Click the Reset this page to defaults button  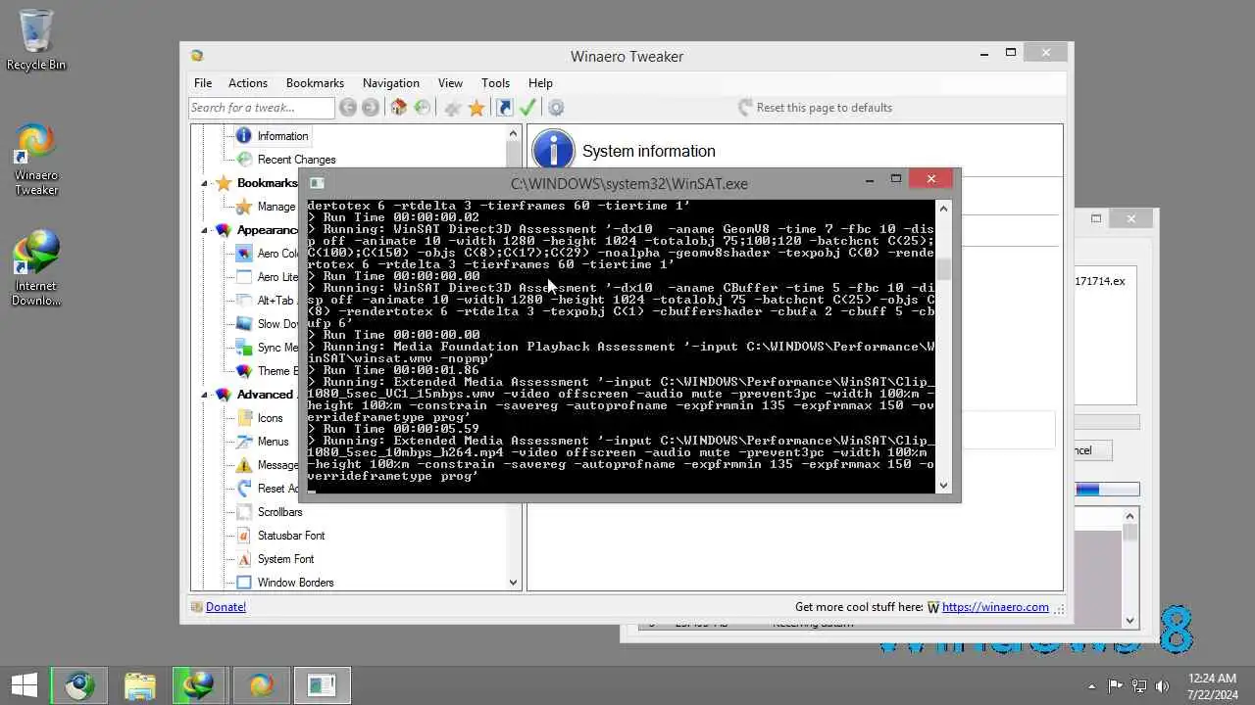pyautogui.click(x=814, y=108)
